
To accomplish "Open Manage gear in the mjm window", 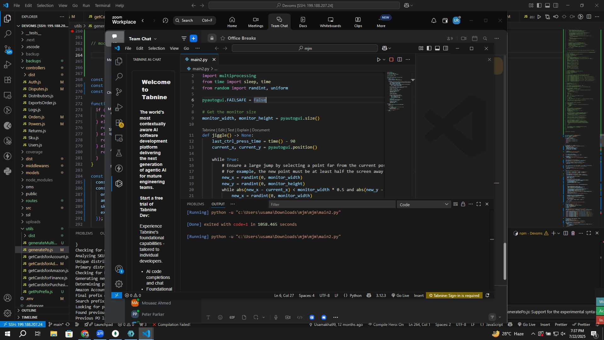I will click(119, 284).
